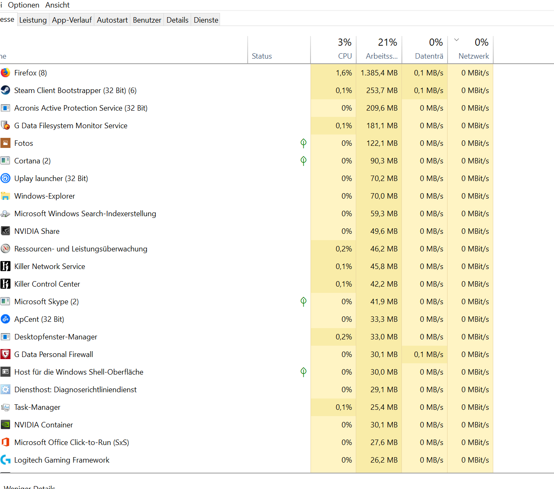Image resolution: width=554 pixels, height=489 pixels.
Task: Click the G Data Filesystem Monitor icon
Action: coord(5,126)
